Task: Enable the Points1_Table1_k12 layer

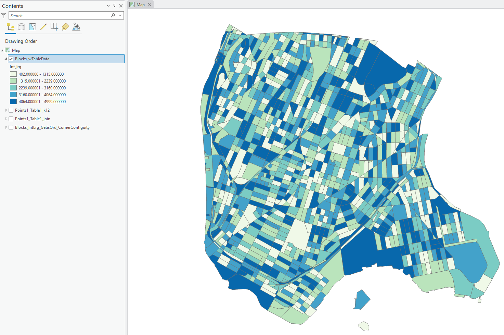Action: 11,110
